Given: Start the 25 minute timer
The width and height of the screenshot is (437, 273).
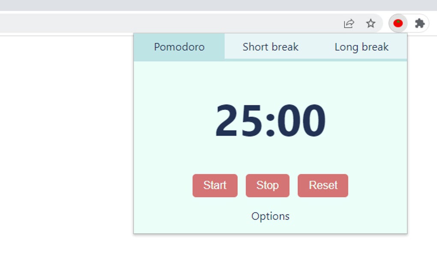Looking at the screenshot, I should coord(215,185).
